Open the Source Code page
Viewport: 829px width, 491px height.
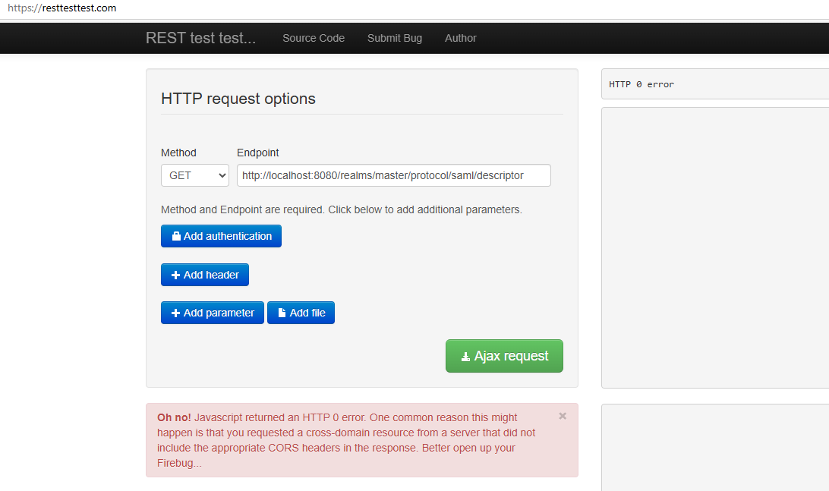coord(313,38)
